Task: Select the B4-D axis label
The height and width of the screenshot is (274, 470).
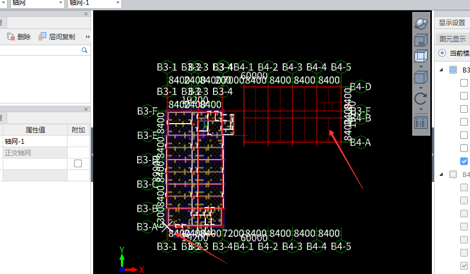Action: 361,87
